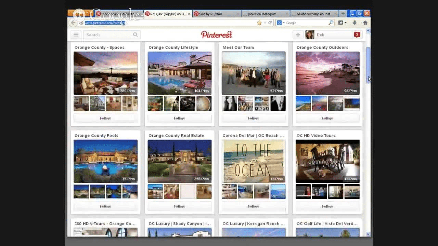
Task: Open the downloads arrow icon
Action: click(x=355, y=23)
